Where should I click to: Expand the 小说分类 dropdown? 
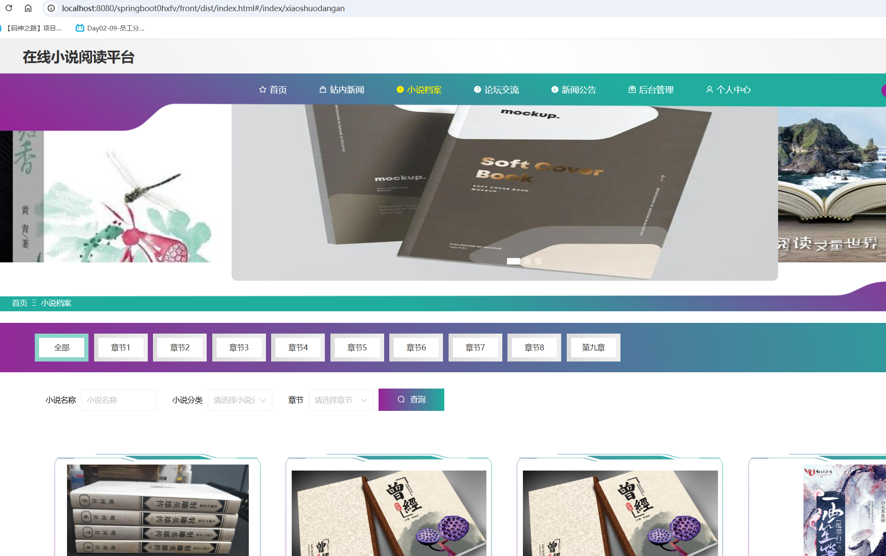tap(240, 400)
